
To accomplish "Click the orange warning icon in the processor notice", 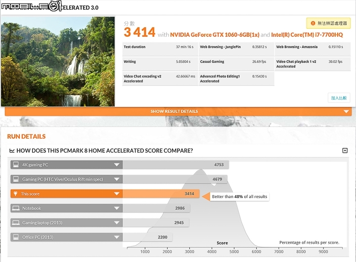I will coord(313,23).
